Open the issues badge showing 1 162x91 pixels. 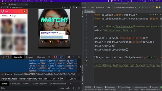(x=62, y=57)
